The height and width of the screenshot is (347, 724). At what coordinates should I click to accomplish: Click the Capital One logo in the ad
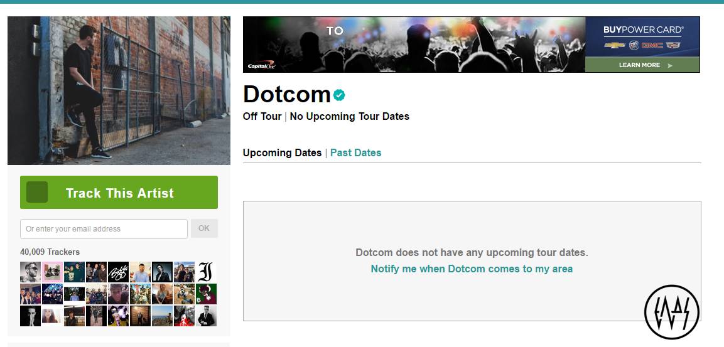click(261, 65)
